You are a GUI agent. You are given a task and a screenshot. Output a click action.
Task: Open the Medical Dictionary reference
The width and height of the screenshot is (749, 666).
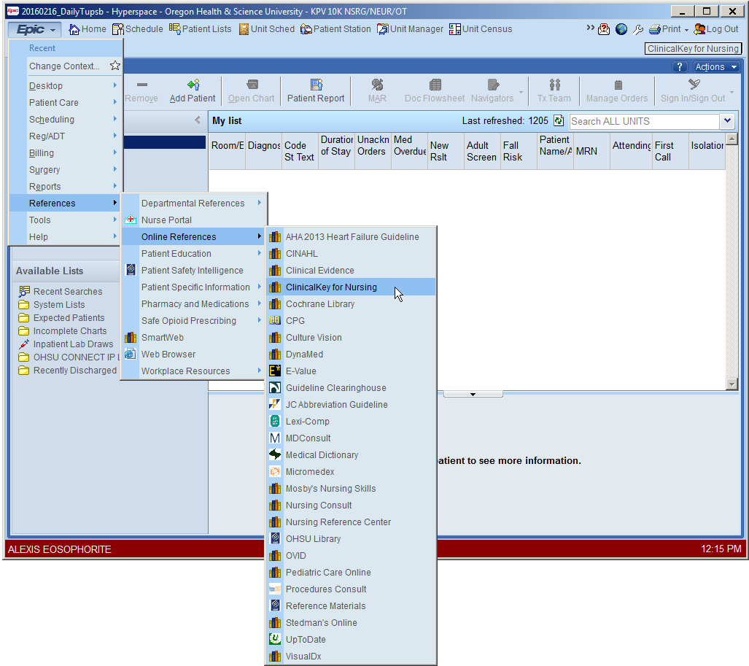pos(351,455)
